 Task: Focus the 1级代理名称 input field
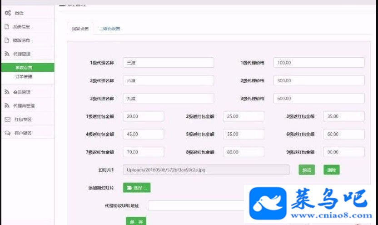pyautogui.click(x=168, y=63)
